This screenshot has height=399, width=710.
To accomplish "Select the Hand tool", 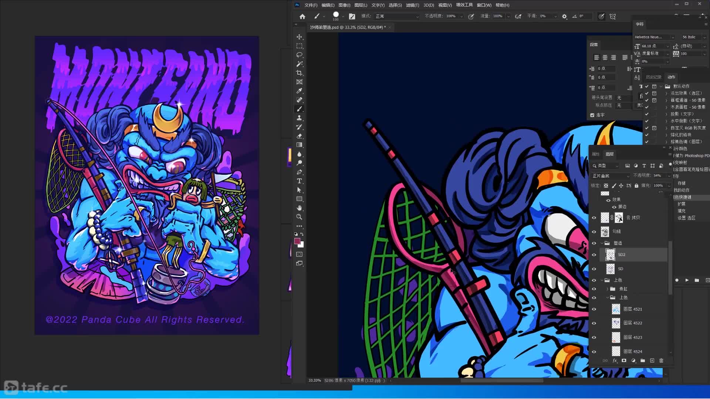I will click(300, 208).
